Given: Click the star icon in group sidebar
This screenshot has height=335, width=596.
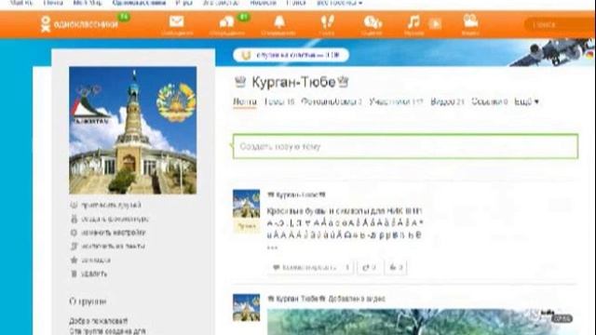Looking at the screenshot, I should click(x=74, y=260).
